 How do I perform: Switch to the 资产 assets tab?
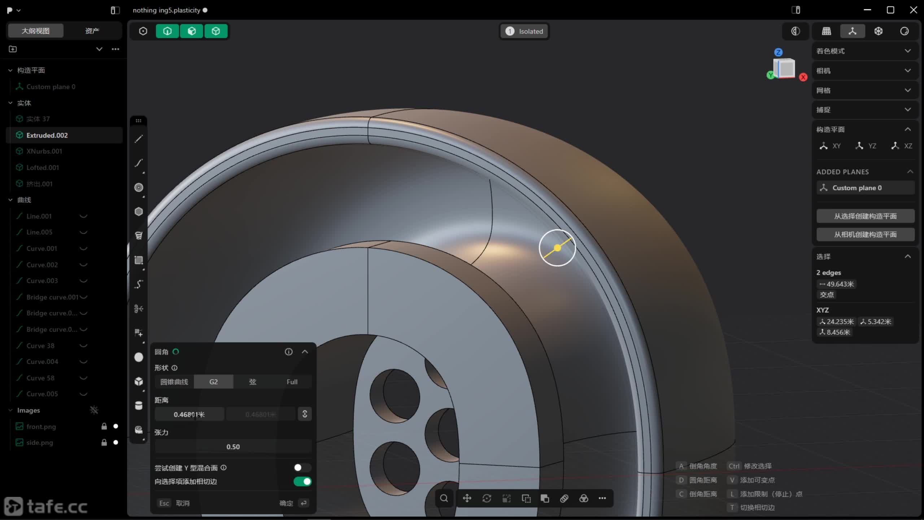(x=92, y=31)
